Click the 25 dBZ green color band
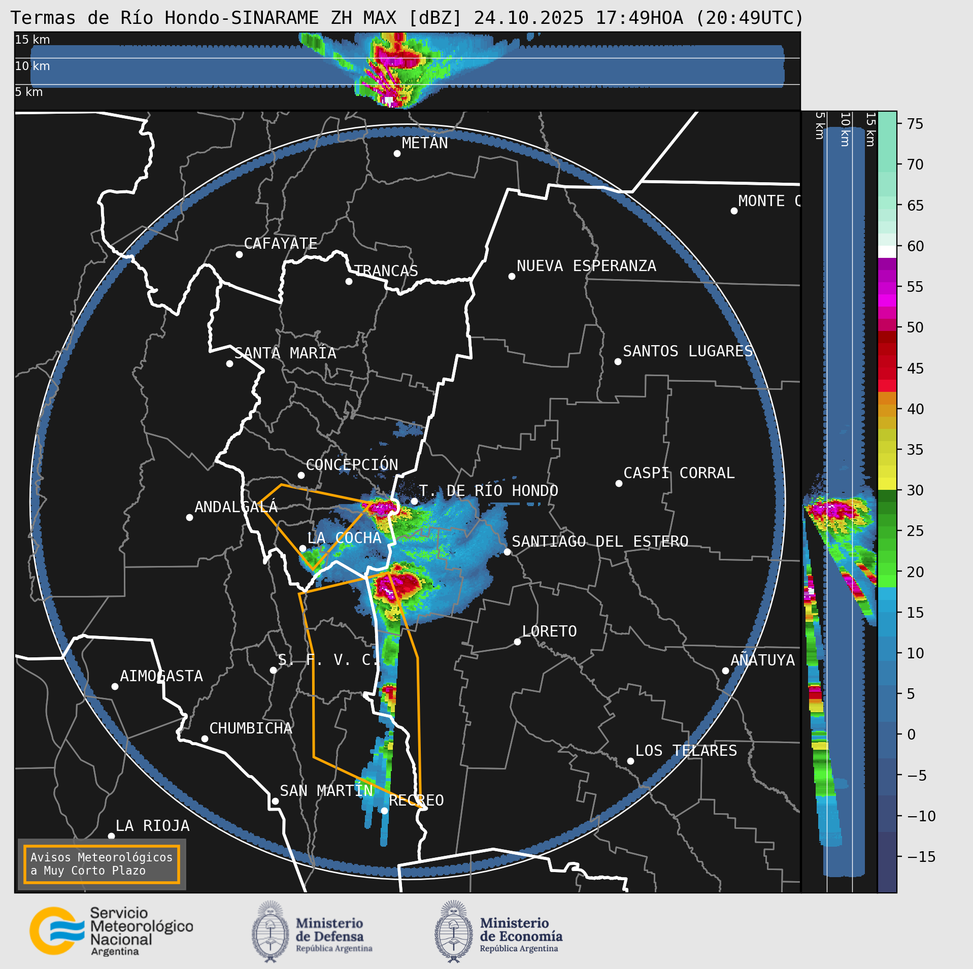The height and width of the screenshot is (969, 973). (x=887, y=532)
